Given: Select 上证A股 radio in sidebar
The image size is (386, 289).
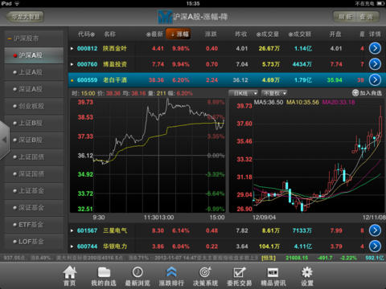Looking at the screenshot, I should pyautogui.click(x=15, y=72).
